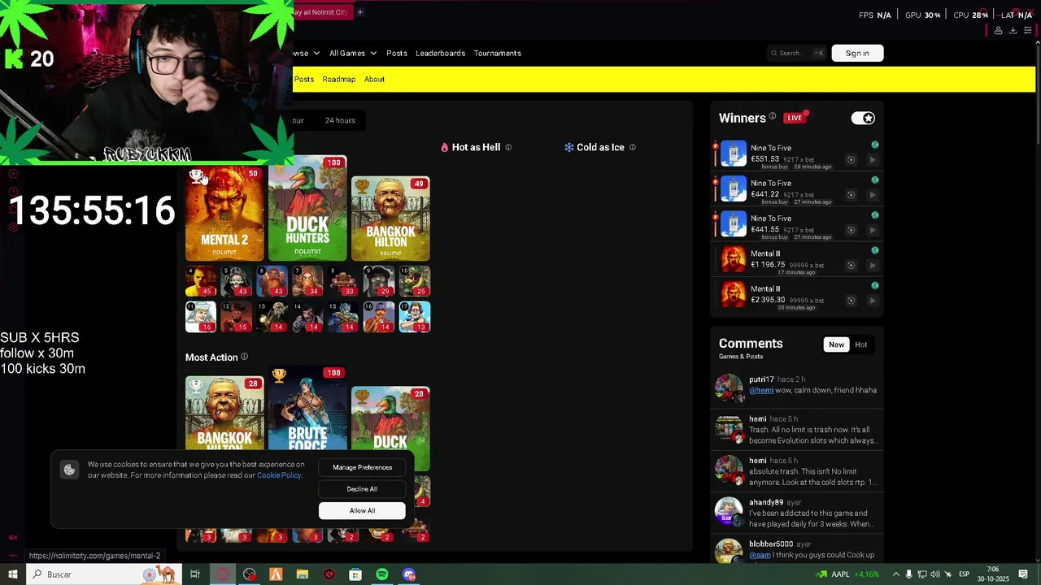
Task: Open the browser menu icon
Action: coord(1027,31)
